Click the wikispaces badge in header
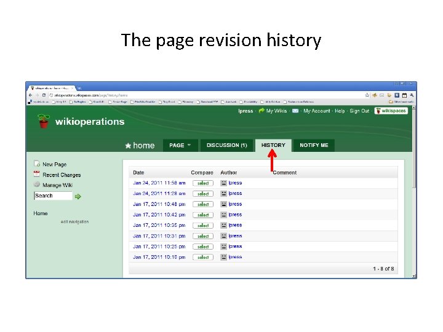Screen dimensions: 443x332 (391, 111)
